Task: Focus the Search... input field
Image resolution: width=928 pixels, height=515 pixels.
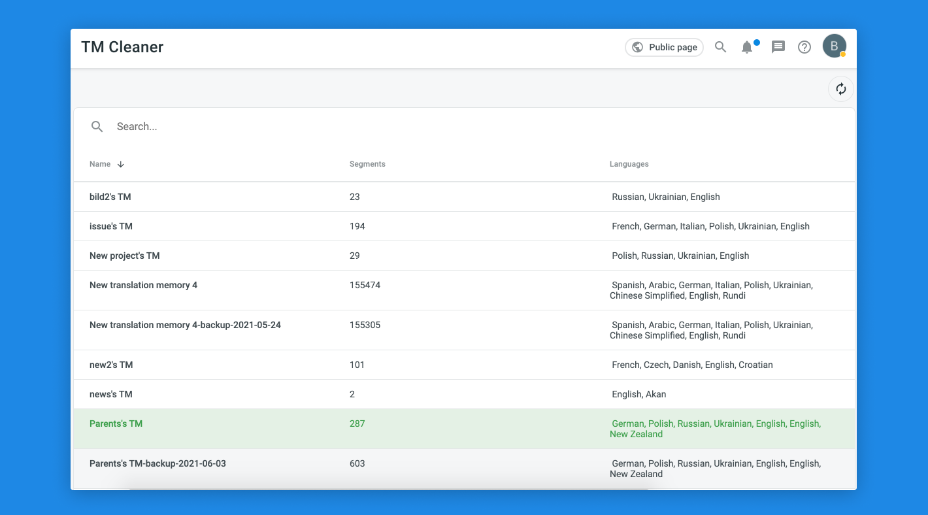Action: click(464, 127)
